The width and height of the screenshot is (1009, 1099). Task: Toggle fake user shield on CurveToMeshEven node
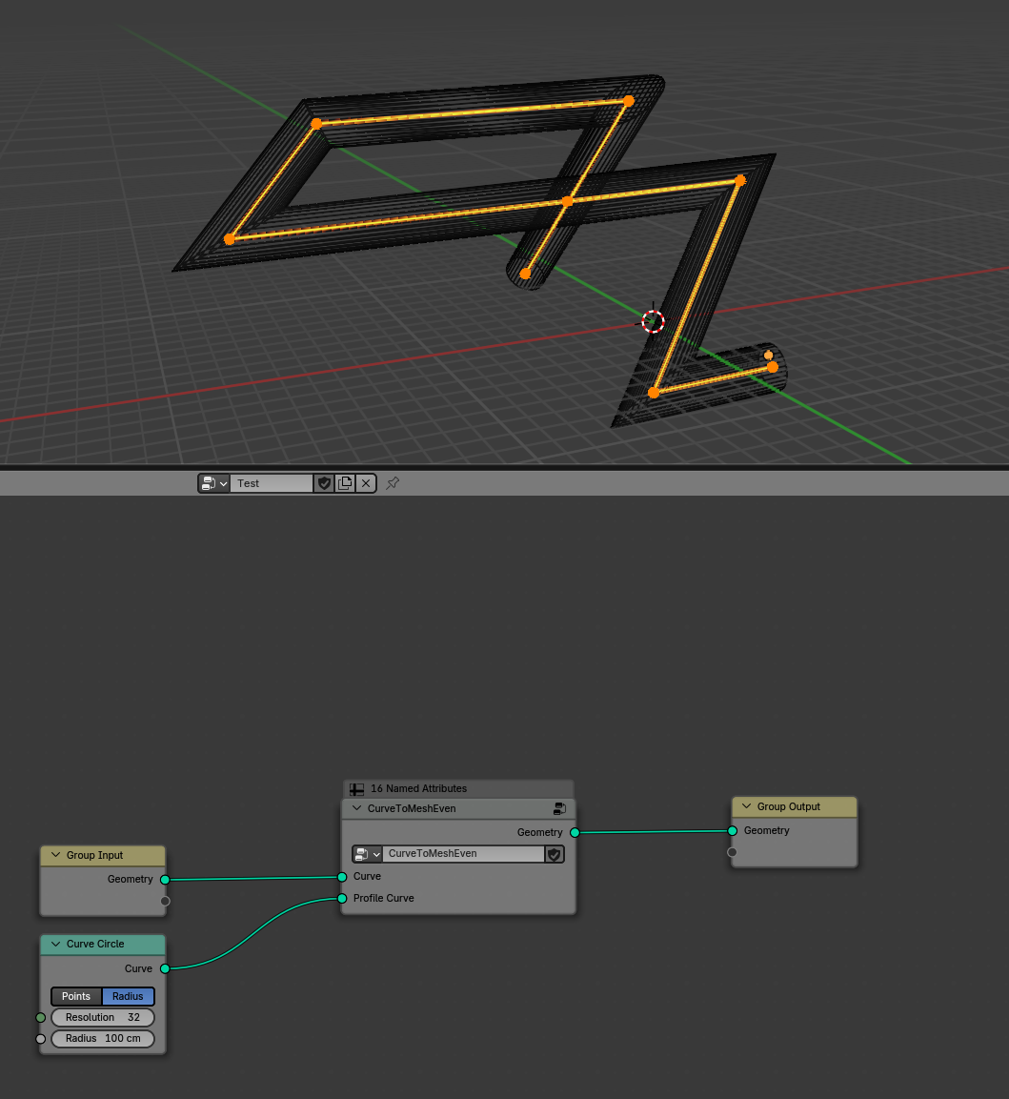pos(555,854)
